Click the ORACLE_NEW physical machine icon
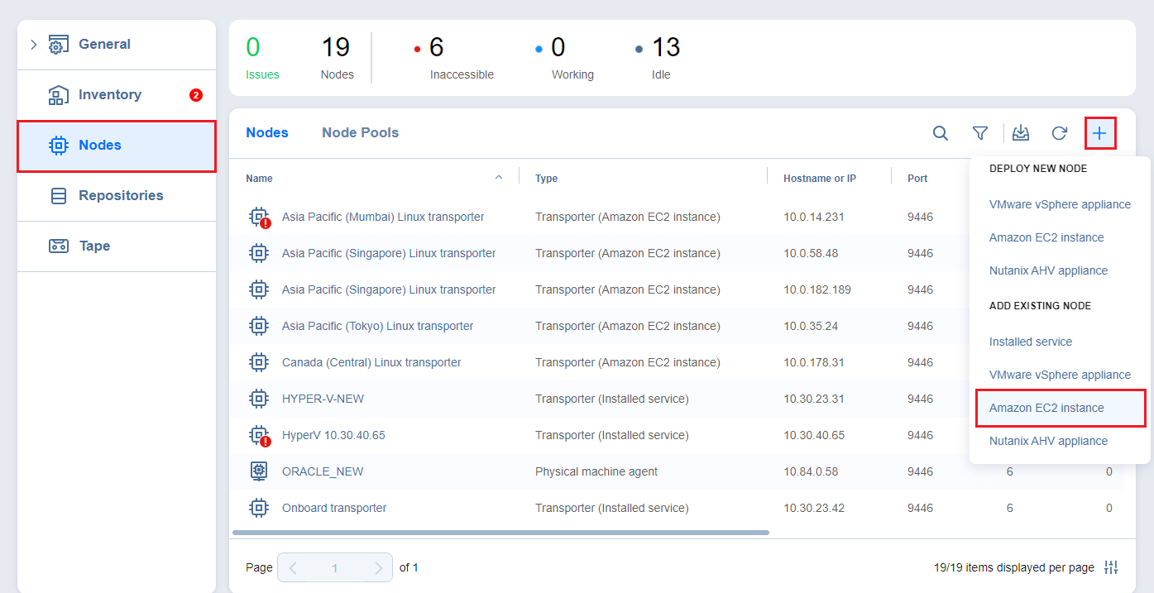The height and width of the screenshot is (593, 1154). [x=259, y=471]
